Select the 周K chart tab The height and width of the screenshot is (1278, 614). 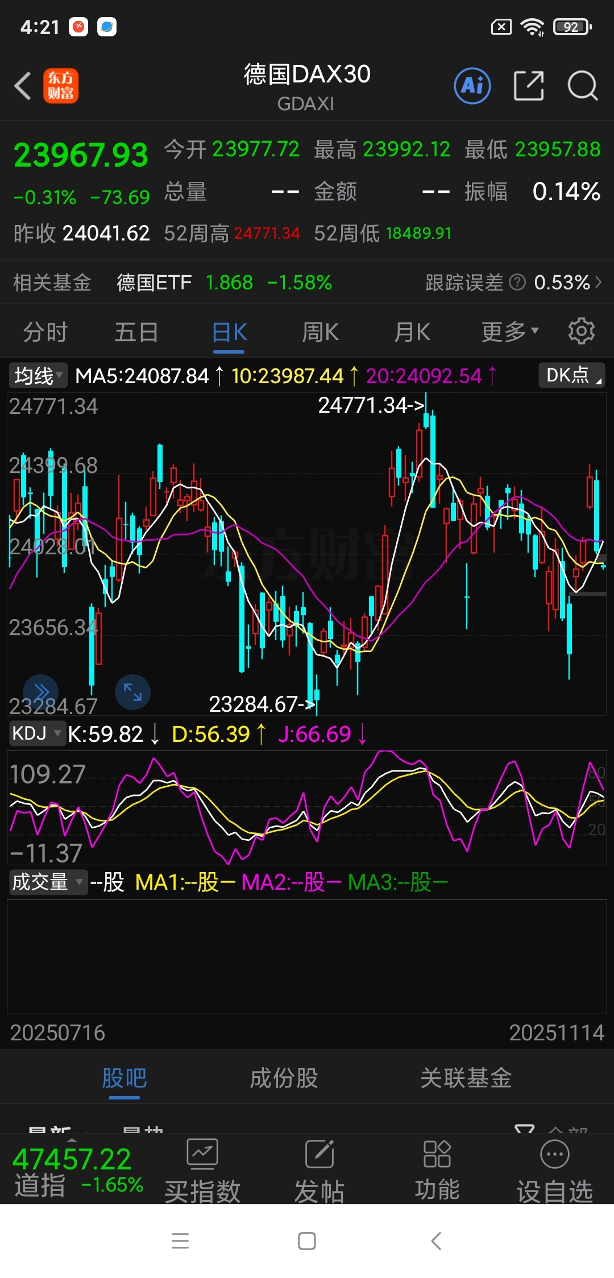pyautogui.click(x=321, y=331)
